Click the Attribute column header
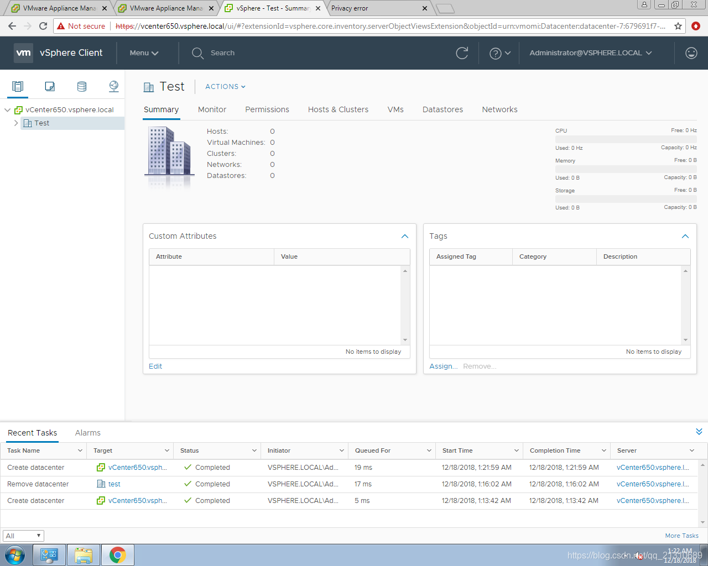708x566 pixels. (211, 256)
